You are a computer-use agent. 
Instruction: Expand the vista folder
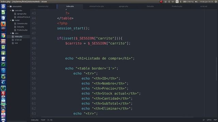11,33
